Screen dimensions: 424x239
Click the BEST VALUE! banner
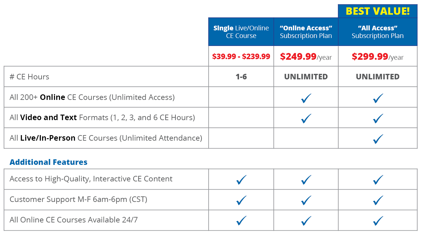pos(378,11)
